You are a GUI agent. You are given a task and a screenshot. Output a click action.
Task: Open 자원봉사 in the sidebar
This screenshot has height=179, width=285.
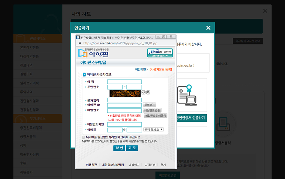pos(38,172)
